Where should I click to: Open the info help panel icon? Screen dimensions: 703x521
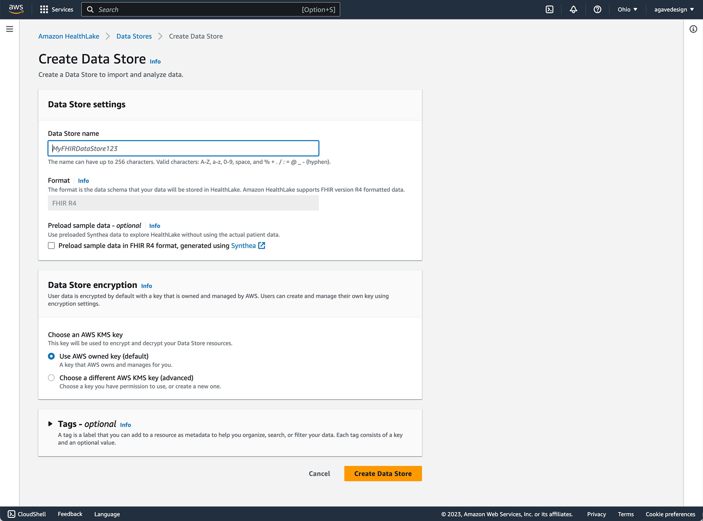[693, 29]
